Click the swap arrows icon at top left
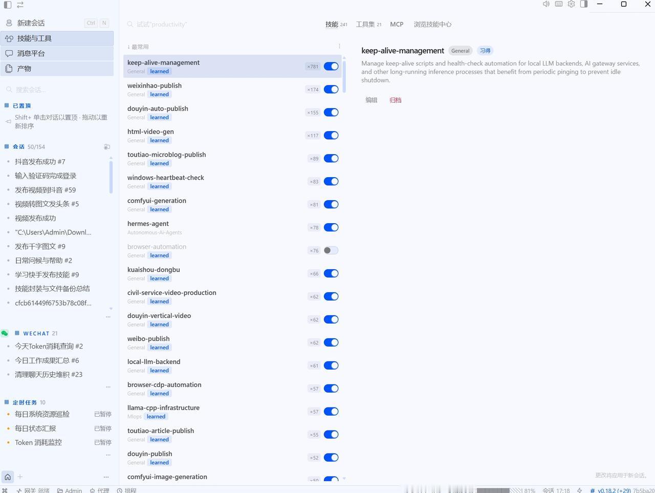Image resolution: width=655 pixels, height=493 pixels. pyautogui.click(x=20, y=5)
